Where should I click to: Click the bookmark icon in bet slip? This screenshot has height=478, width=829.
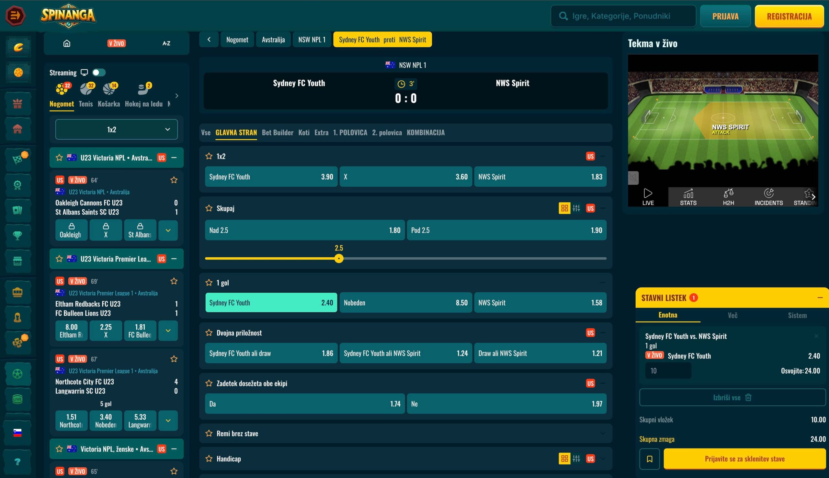[x=649, y=459]
